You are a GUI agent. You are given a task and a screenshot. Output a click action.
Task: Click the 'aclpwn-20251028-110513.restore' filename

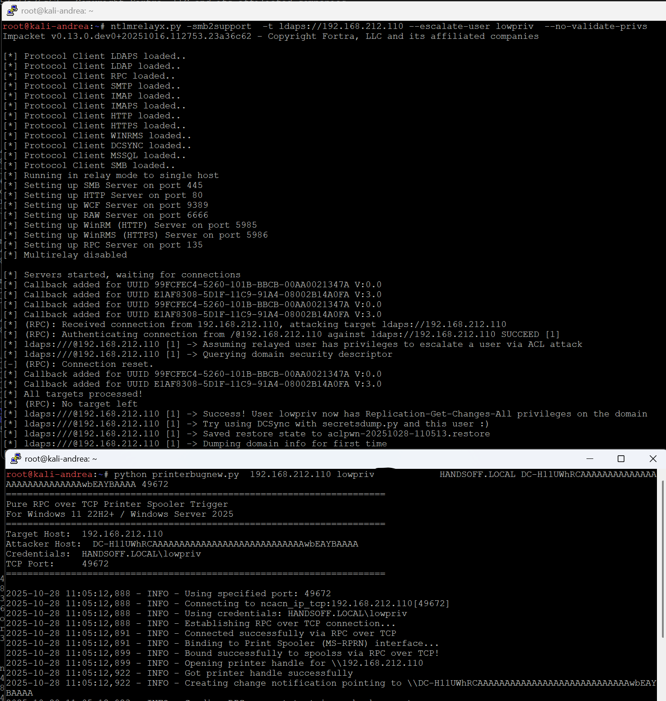click(409, 434)
